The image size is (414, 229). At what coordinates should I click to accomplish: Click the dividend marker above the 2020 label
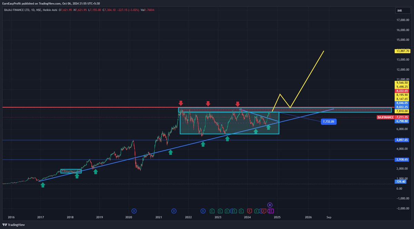coord(134,210)
